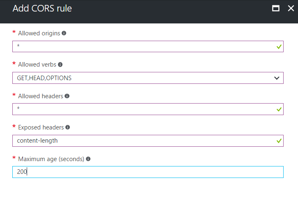Show info tooltip for Allowed headers

(x=67, y=96)
